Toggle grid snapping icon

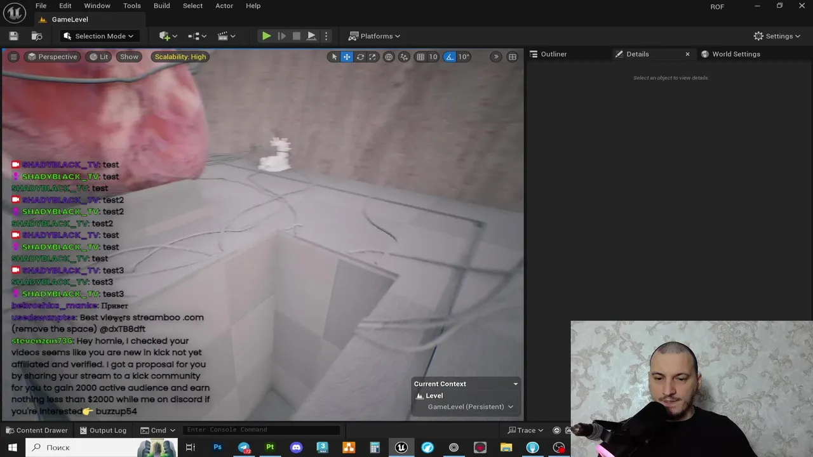pyautogui.click(x=420, y=56)
